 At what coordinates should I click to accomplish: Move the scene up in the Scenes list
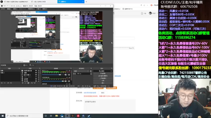pyautogui.click(x=8, y=83)
